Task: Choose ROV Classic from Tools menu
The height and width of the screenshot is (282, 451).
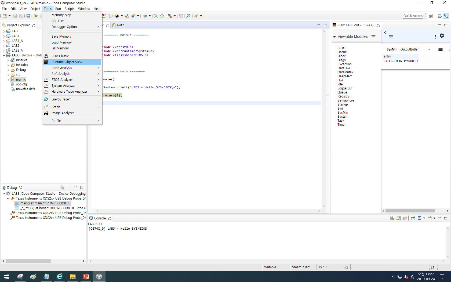Action: [x=72, y=56]
